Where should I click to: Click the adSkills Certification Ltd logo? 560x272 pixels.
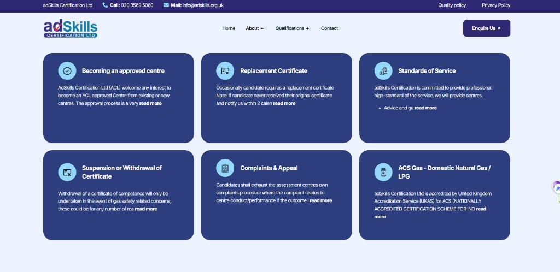(71, 28)
